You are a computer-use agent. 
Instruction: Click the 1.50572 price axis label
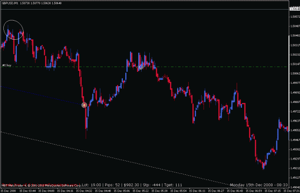tap(295, 17)
